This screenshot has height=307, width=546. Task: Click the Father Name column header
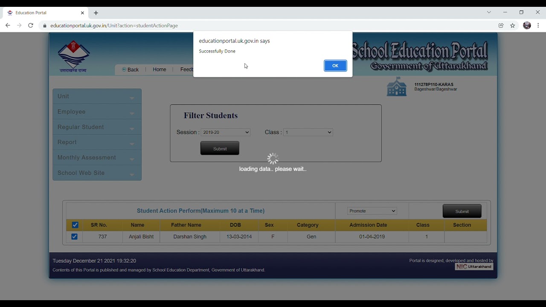pos(186,225)
